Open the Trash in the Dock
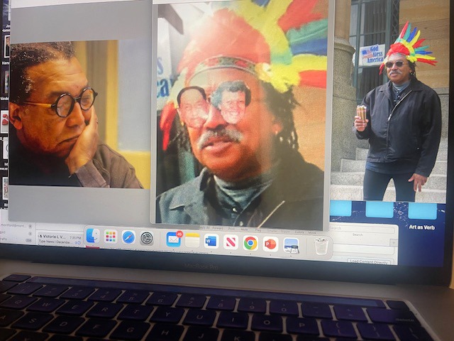This screenshot has width=454, height=341. (x=321, y=247)
